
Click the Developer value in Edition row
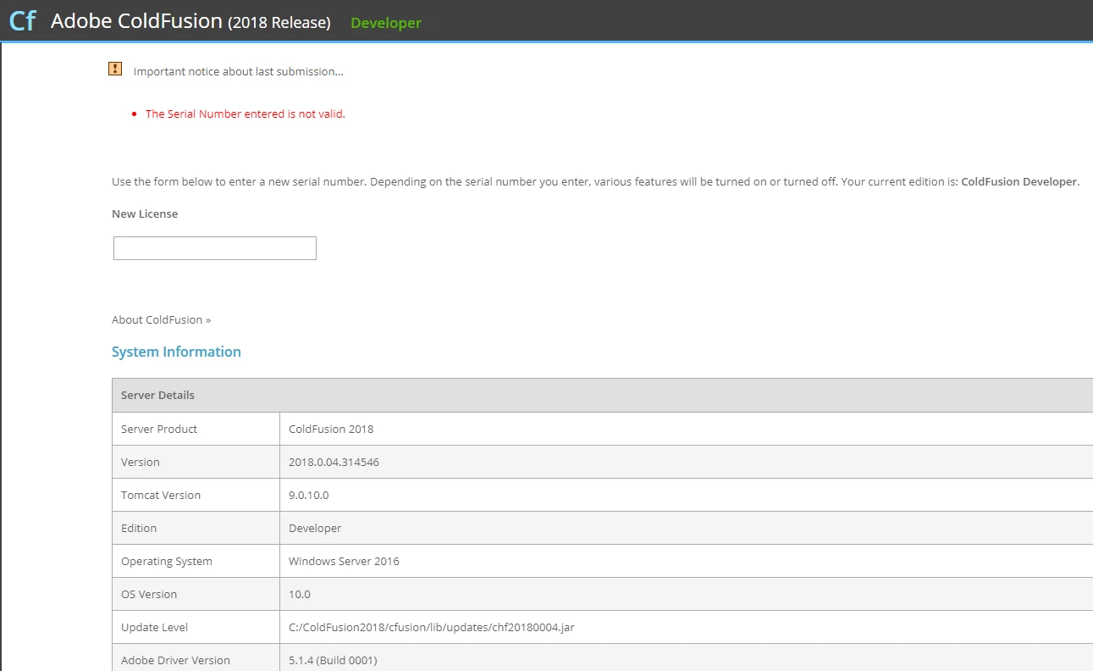(x=315, y=528)
